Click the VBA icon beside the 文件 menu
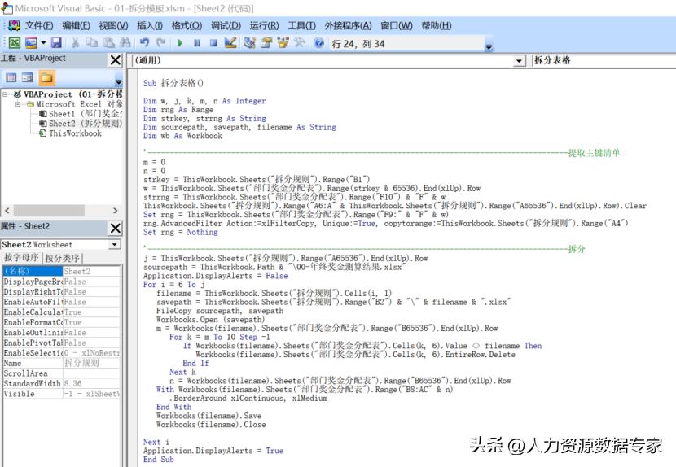Viewport: 676px width, 467px height. [14, 25]
